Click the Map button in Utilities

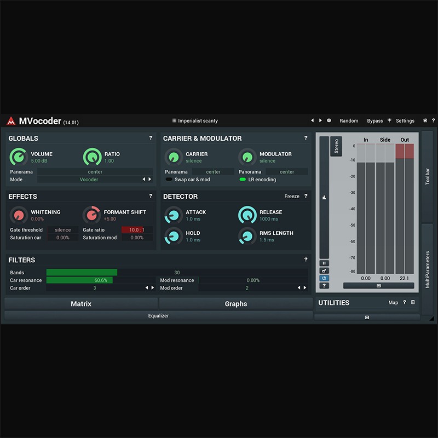[393, 303]
